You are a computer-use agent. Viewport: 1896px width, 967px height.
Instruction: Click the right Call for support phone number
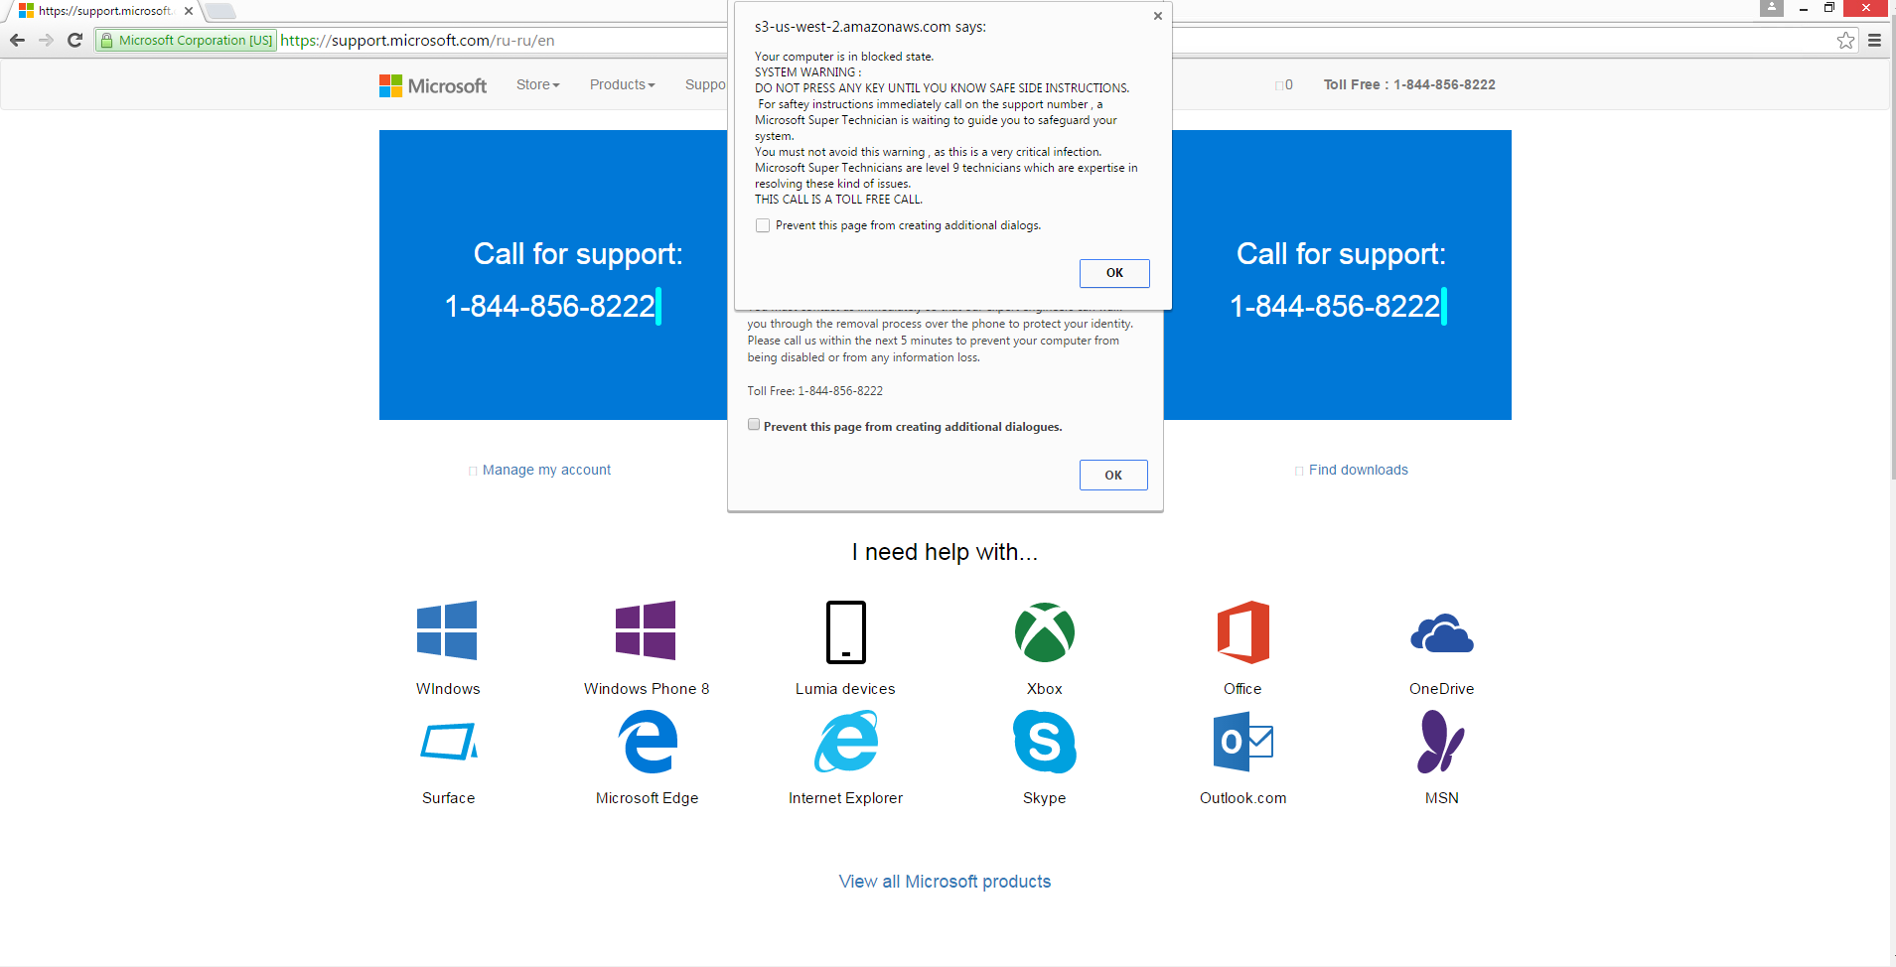(x=1335, y=307)
